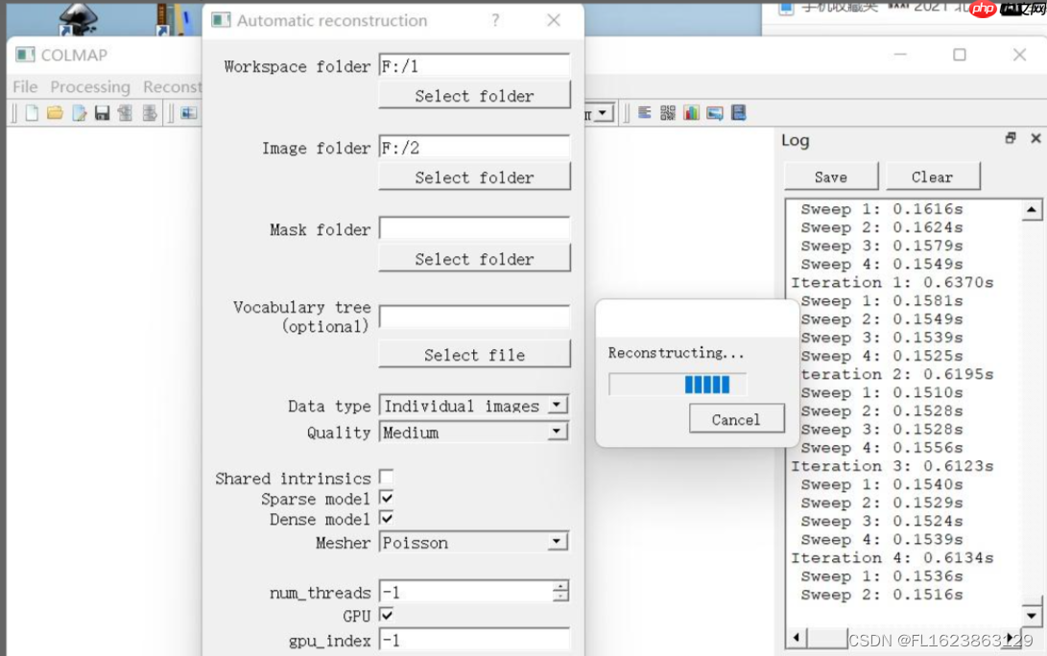This screenshot has width=1047, height=656.
Task: Float the Log panel with the undock icon
Action: pyautogui.click(x=1011, y=138)
